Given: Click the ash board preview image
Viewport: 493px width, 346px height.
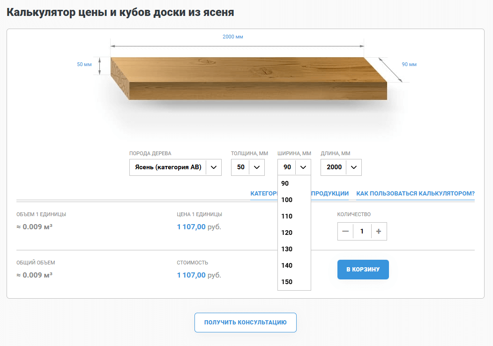Looking at the screenshot, I should pyautogui.click(x=248, y=78).
